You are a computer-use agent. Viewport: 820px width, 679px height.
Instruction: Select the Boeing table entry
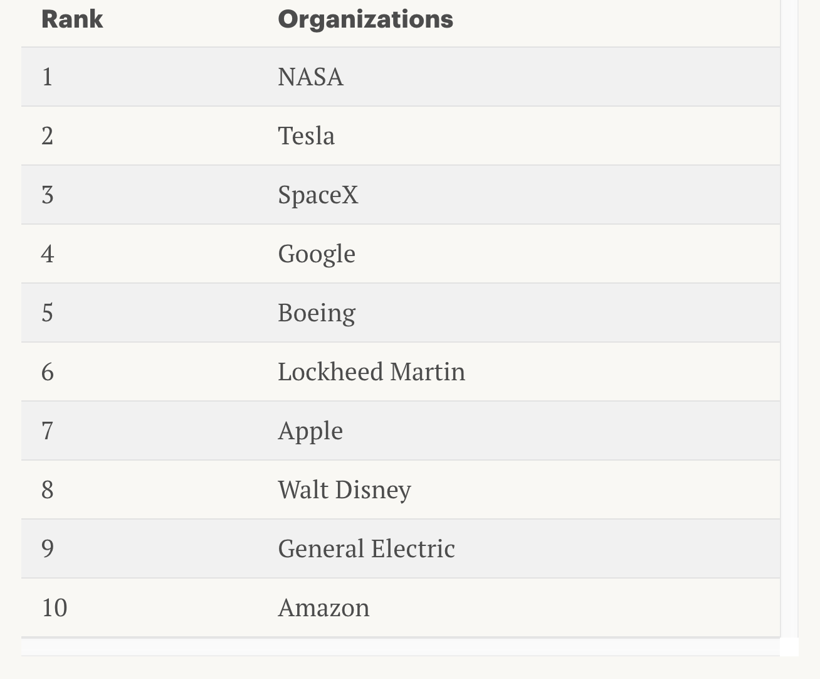click(317, 313)
